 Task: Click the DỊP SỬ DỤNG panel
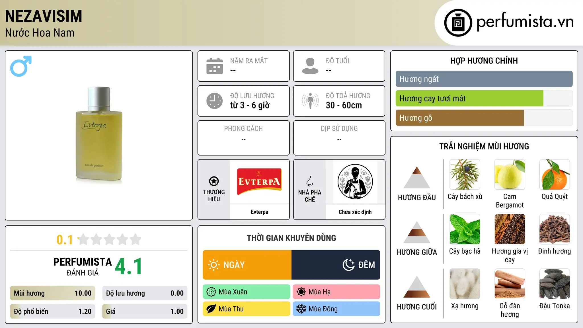click(339, 138)
